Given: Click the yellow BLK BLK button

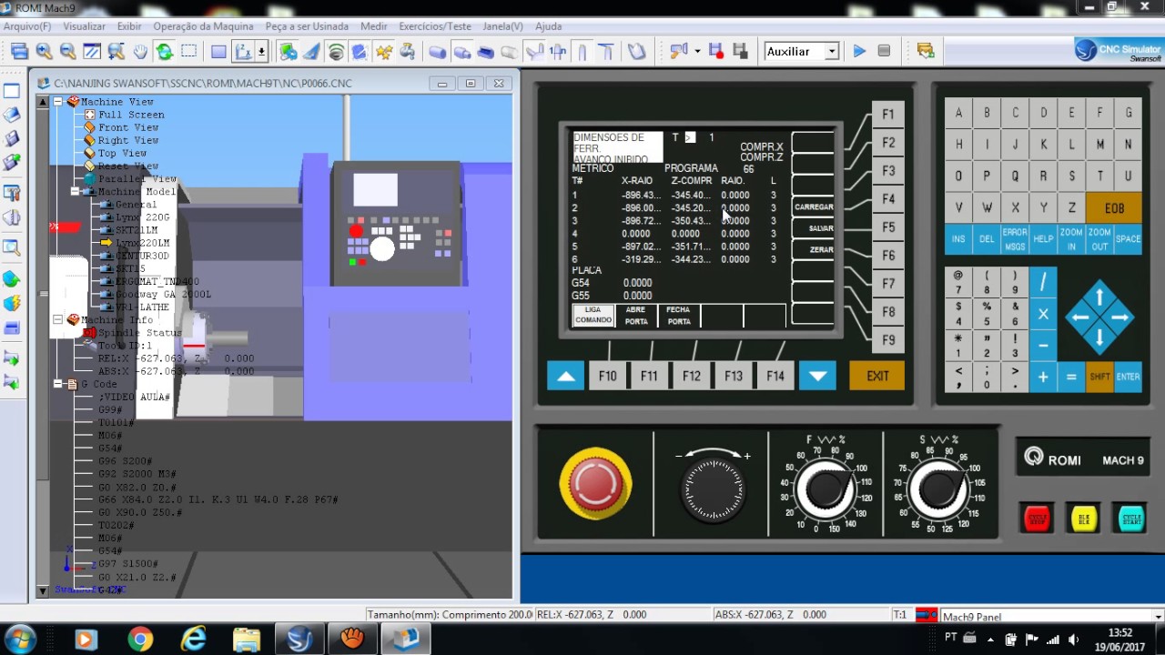Looking at the screenshot, I should (x=1084, y=519).
